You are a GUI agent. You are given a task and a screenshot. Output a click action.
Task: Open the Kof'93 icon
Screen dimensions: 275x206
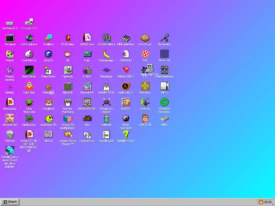126,102
